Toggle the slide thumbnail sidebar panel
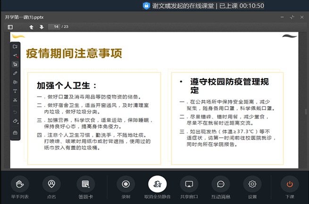 click(10, 27)
